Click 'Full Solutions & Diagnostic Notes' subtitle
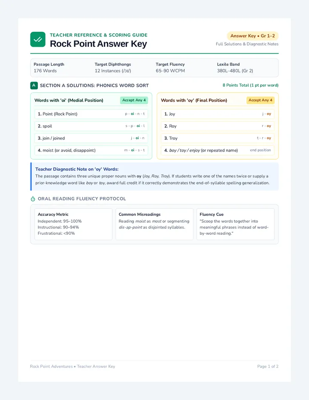Screen dimensions: 309x400 [247, 44]
